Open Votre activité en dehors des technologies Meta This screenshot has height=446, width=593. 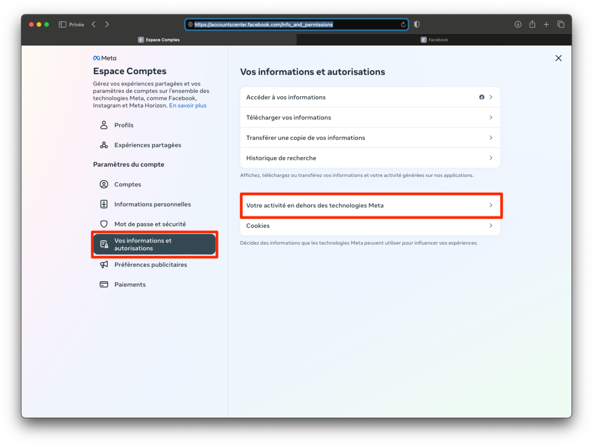pos(370,205)
